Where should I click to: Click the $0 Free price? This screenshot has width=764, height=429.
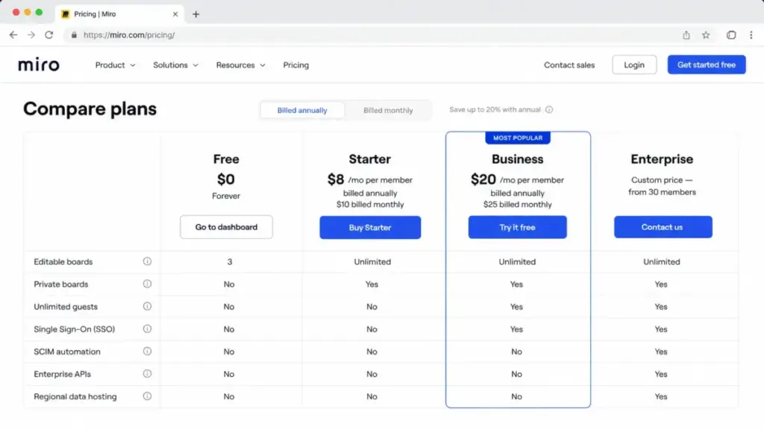click(x=226, y=179)
